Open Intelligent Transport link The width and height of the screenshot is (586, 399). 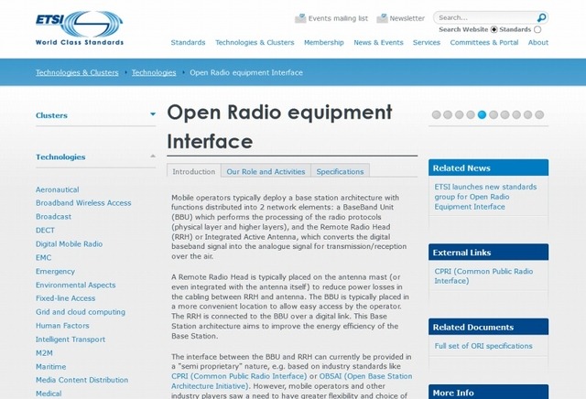point(71,340)
